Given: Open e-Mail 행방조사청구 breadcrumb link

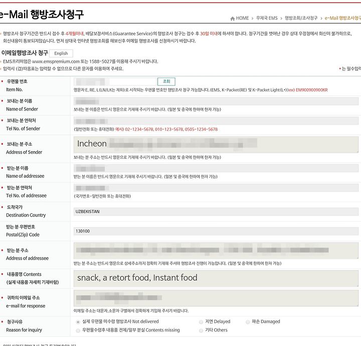Looking at the screenshot, I should tap(343, 18).
